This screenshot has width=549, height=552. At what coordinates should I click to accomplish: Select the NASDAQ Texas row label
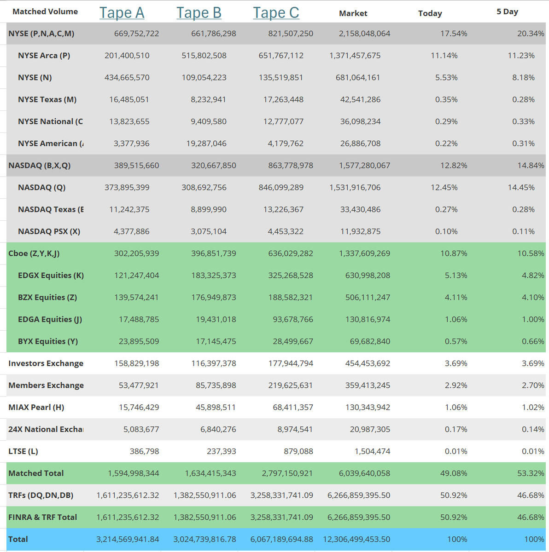tap(51, 210)
